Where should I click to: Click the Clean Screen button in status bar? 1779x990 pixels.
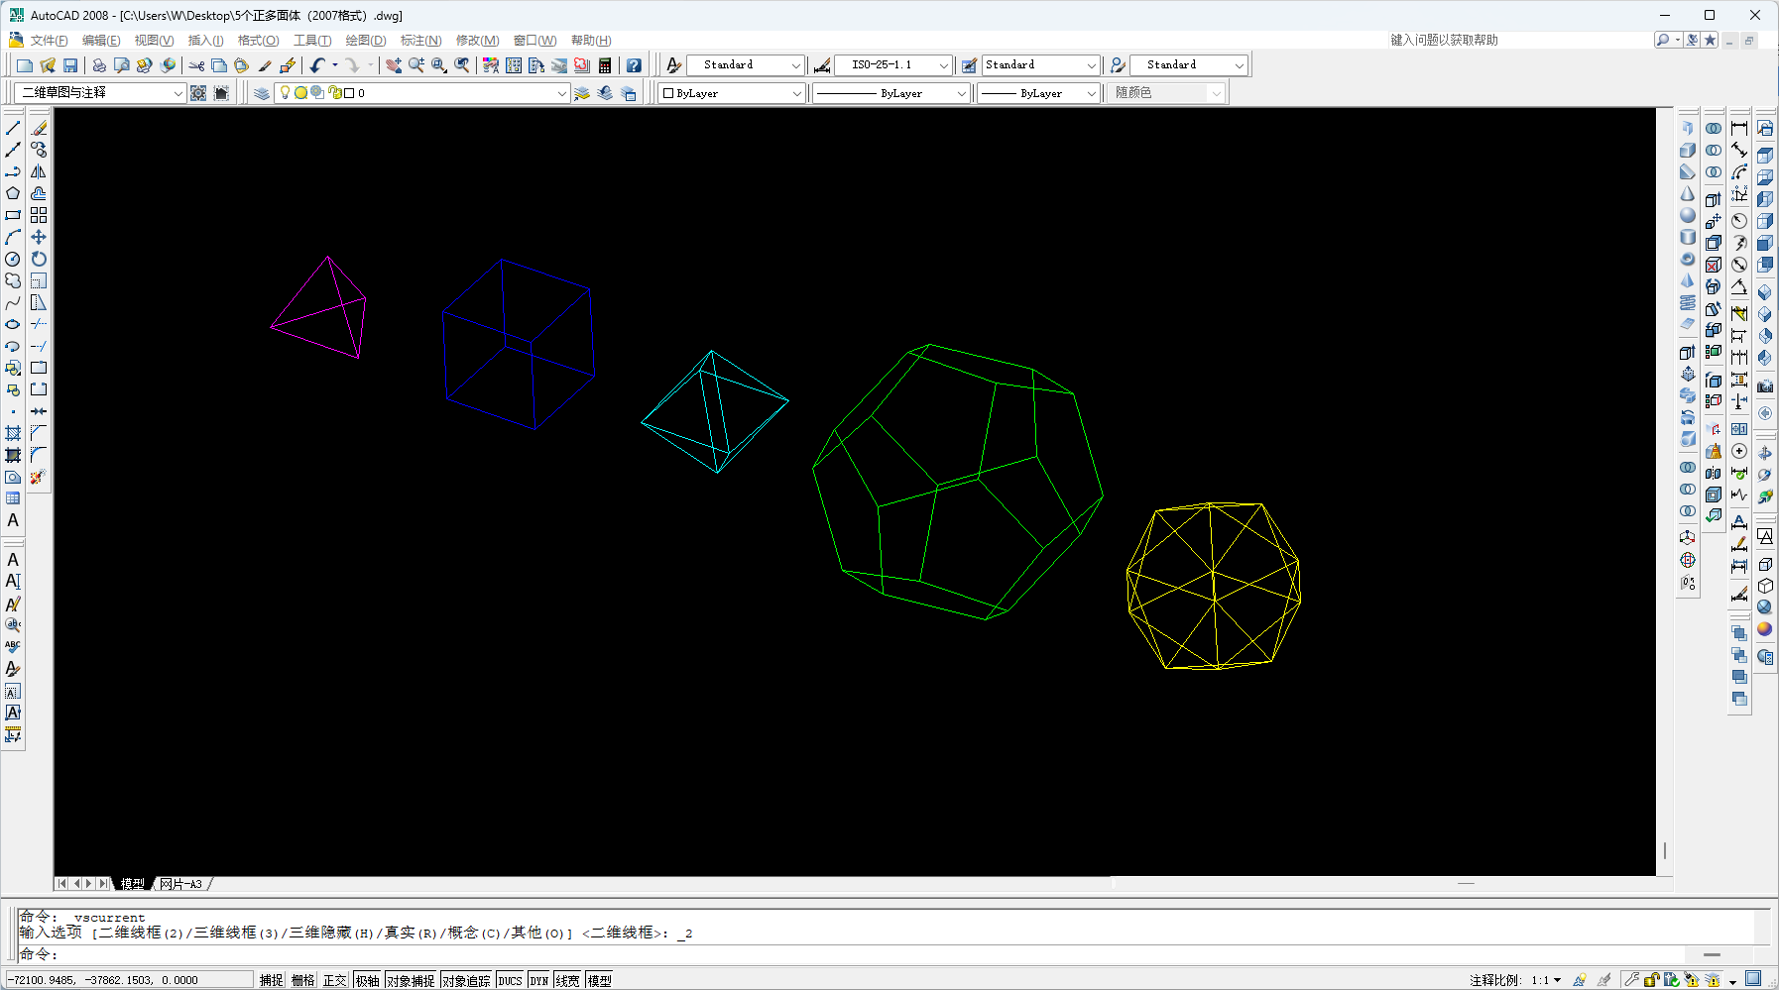(x=1753, y=979)
